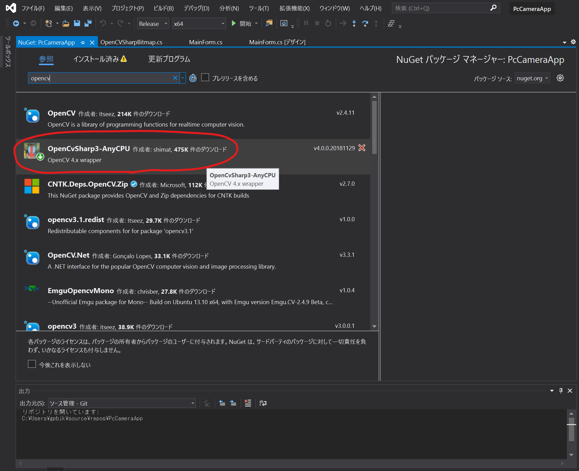Pin the NuGet: PcCameraApp tab
The image size is (579, 471).
[83, 43]
